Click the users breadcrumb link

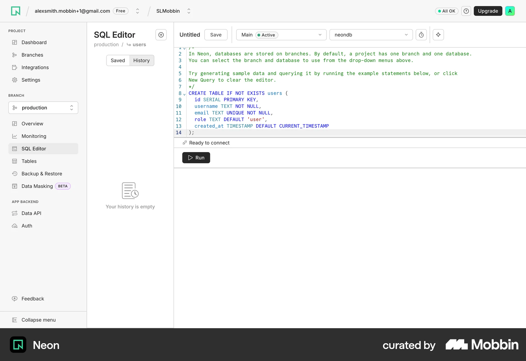pos(139,45)
